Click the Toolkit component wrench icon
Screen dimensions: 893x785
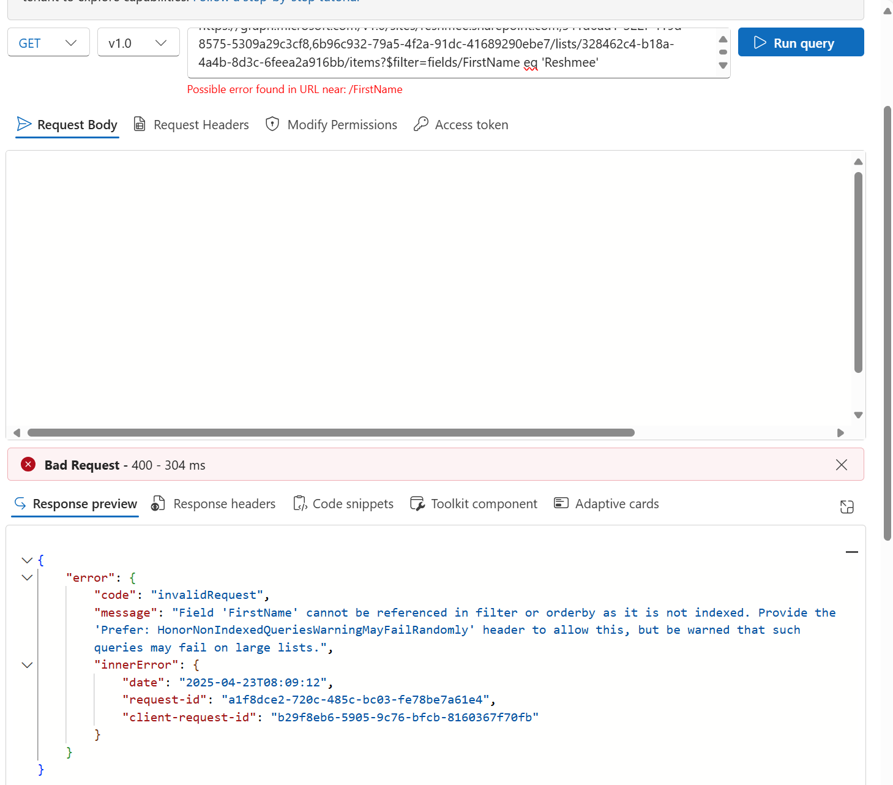417,503
